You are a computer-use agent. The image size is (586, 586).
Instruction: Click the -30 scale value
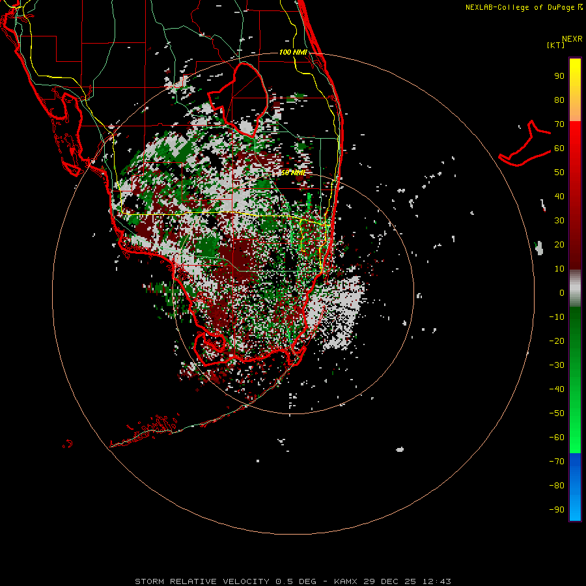coord(557,365)
